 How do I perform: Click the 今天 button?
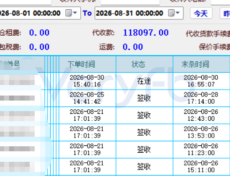click(201, 14)
